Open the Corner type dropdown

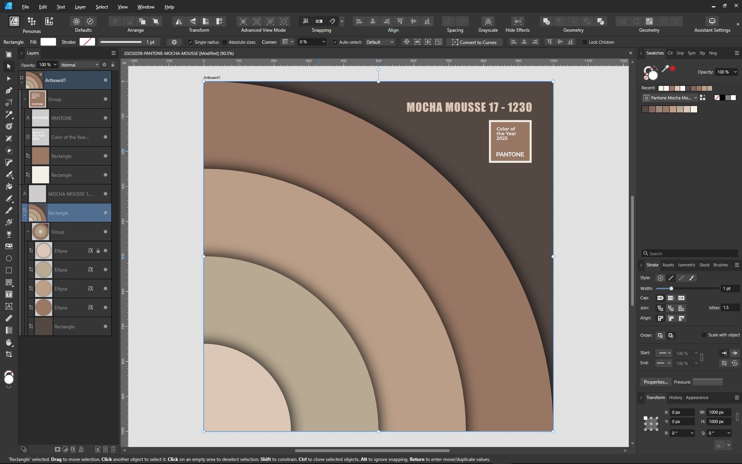288,42
